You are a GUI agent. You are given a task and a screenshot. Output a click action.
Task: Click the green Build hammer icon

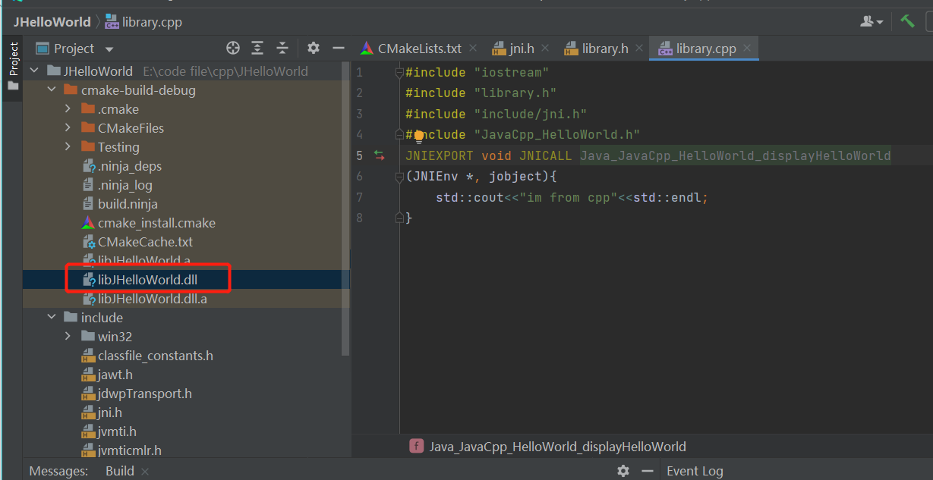coord(907,21)
